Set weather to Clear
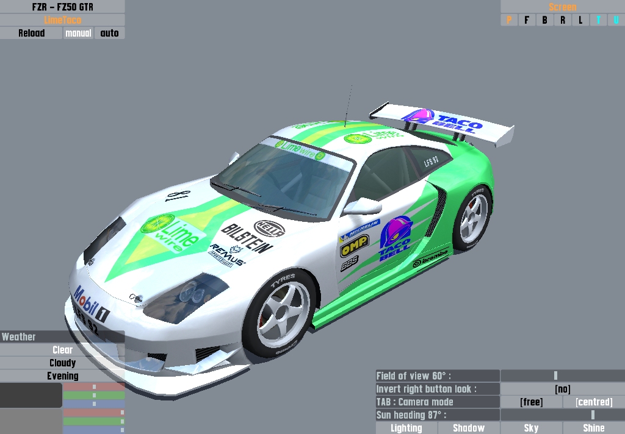Image resolution: width=625 pixels, height=434 pixels. (62, 350)
